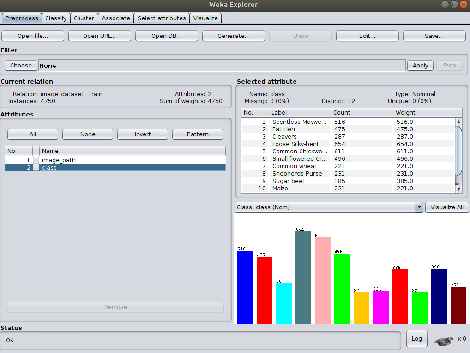Image resolution: width=470 pixels, height=353 pixels.
Task: Close the Weka Explorer window
Action: click(x=464, y=5)
